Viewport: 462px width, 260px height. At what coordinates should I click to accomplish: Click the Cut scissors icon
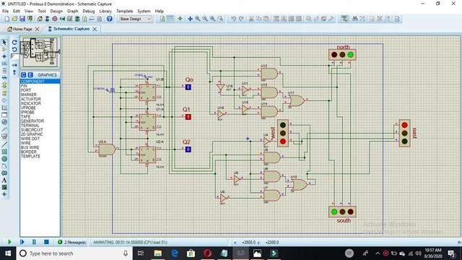(251, 19)
